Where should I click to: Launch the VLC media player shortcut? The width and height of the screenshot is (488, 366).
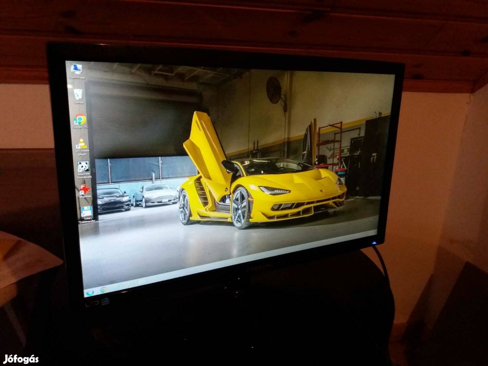pyautogui.click(x=82, y=146)
